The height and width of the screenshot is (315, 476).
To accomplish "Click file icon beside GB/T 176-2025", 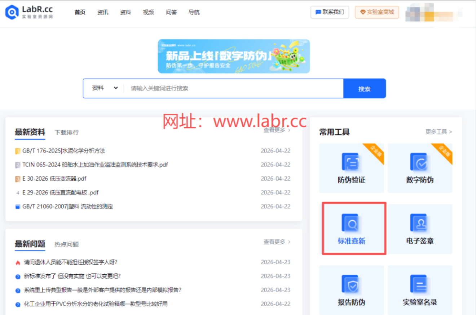I will (18, 151).
